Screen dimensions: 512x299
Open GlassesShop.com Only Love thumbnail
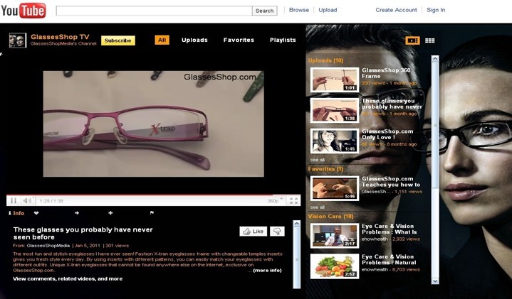[x=335, y=141]
